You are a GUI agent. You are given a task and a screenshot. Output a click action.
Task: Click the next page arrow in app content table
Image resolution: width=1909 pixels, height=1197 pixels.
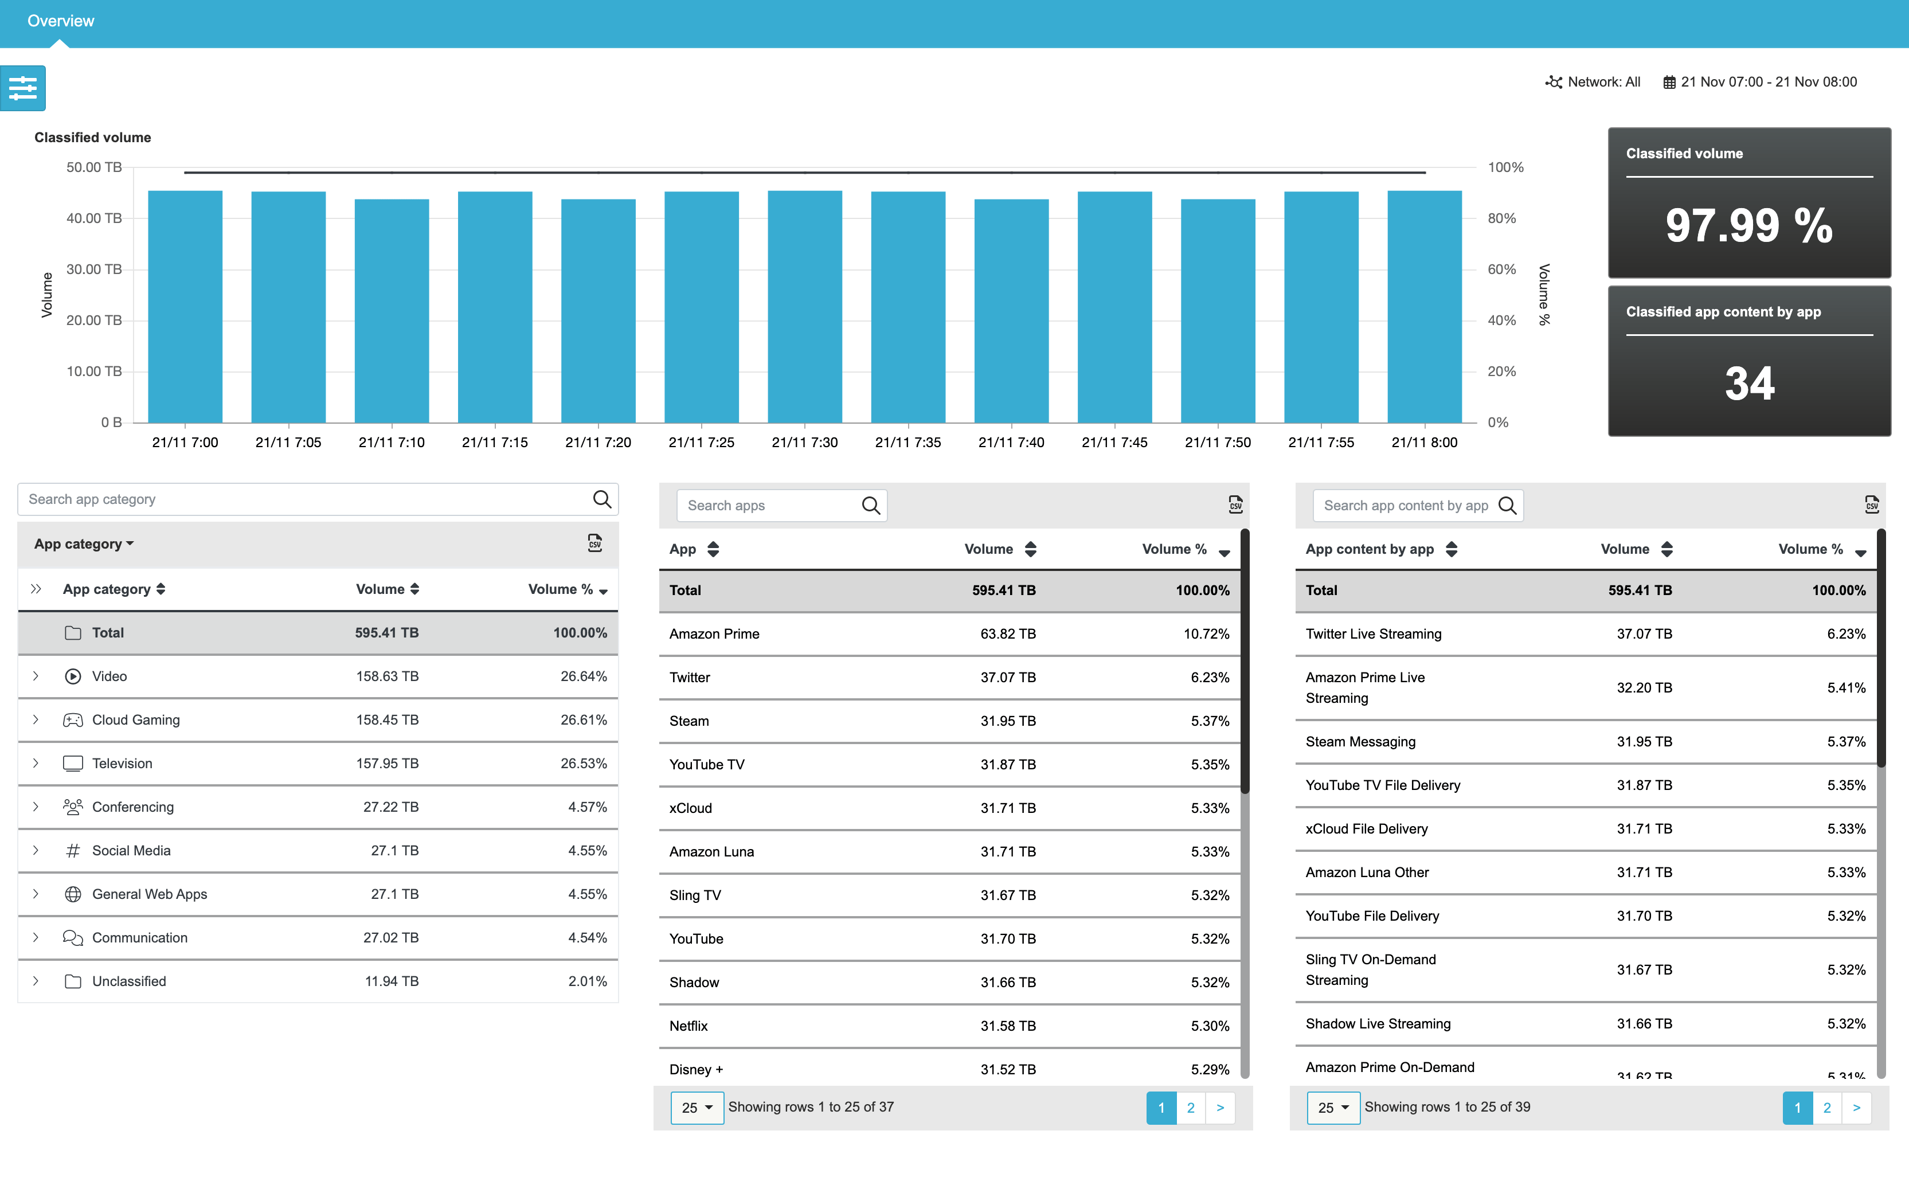pos(1857,1108)
